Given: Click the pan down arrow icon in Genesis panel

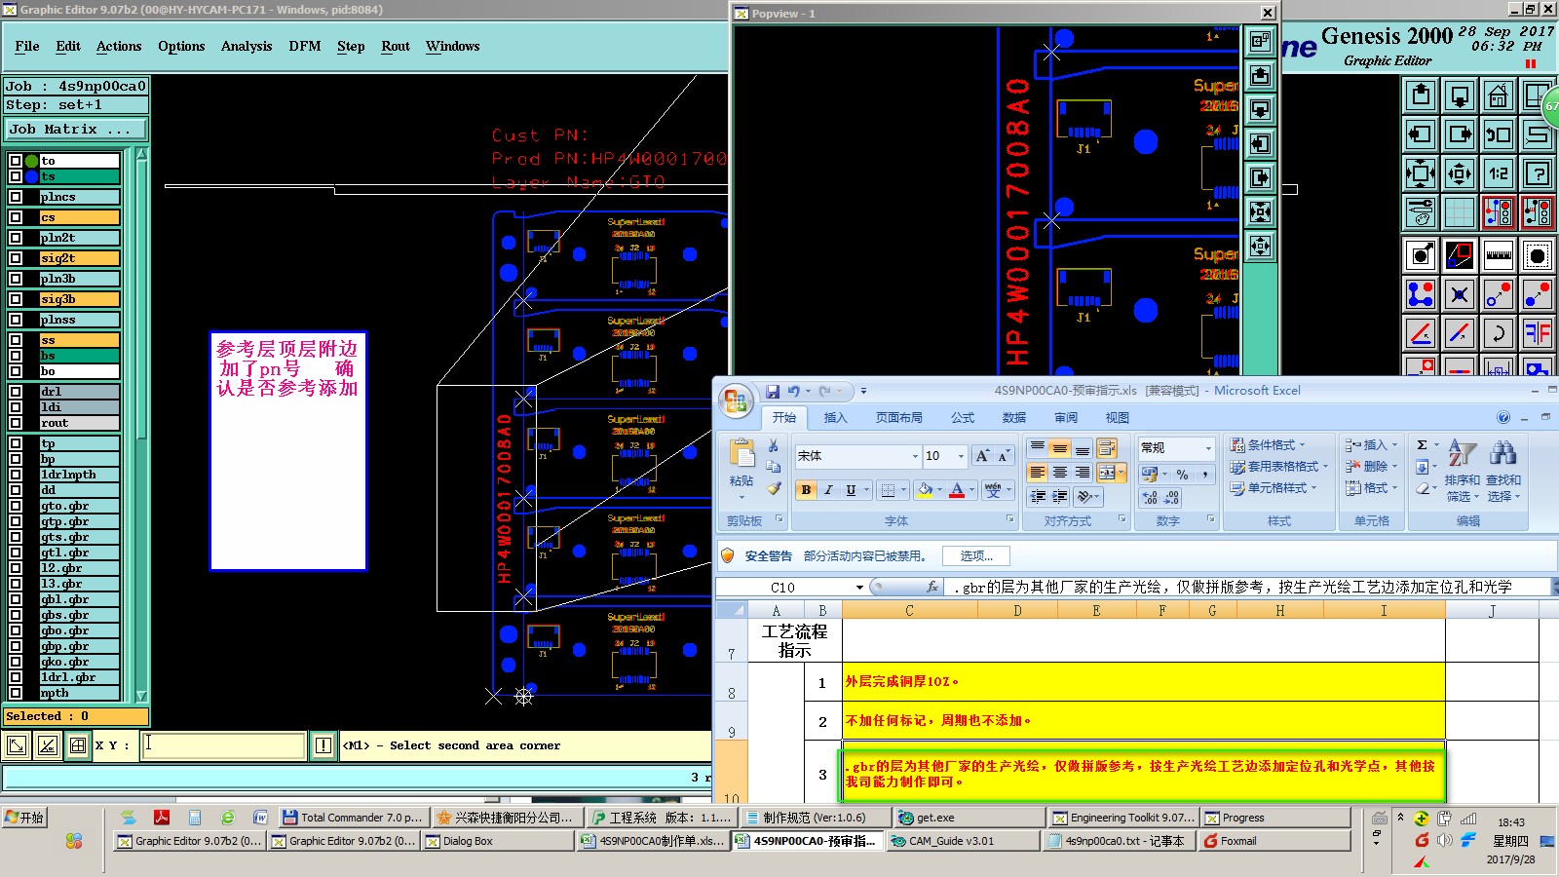Looking at the screenshot, I should point(1460,95).
